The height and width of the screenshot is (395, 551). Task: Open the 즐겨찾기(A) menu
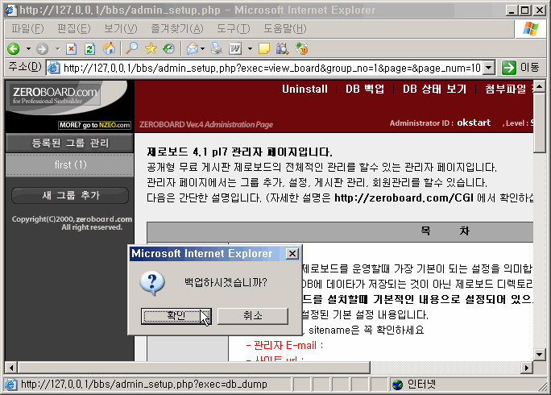(x=177, y=28)
